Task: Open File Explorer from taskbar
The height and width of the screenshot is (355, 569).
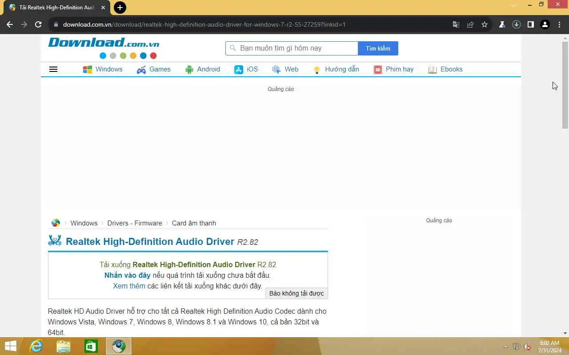Action: (x=63, y=346)
